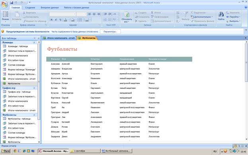Switch to Итоги чемпионата - отчёт document tab
Screen dimensions: 248x155
59,38
